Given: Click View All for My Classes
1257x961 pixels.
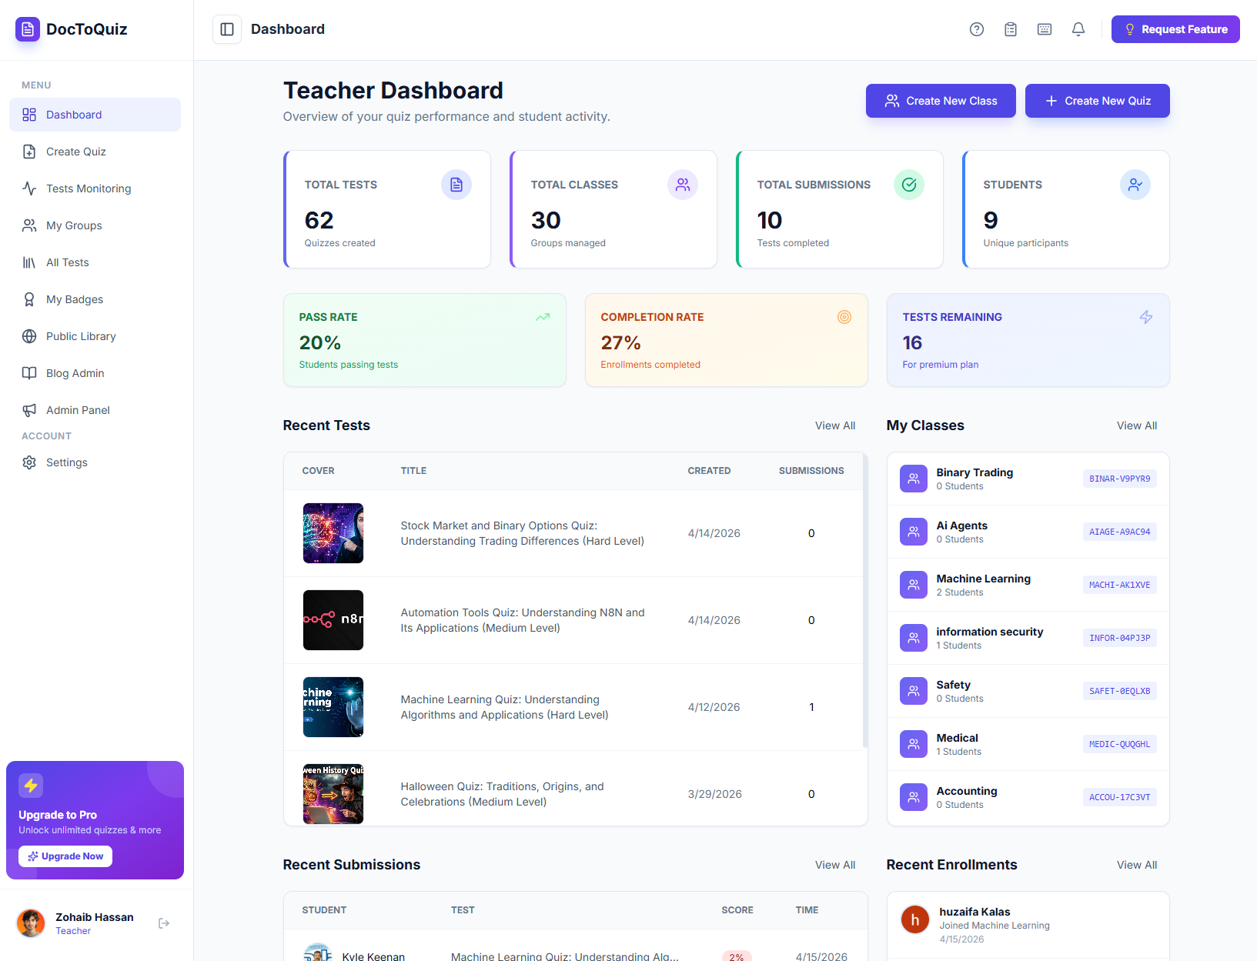Looking at the screenshot, I should [1137, 425].
